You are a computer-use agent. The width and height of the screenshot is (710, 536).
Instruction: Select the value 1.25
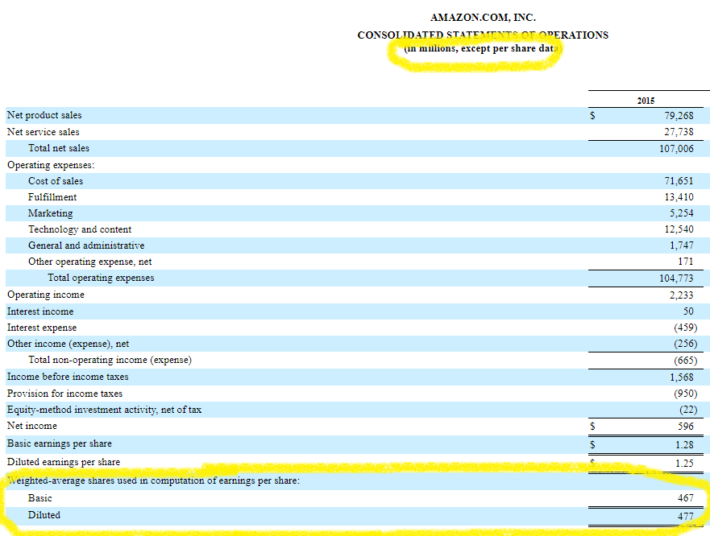pos(684,464)
